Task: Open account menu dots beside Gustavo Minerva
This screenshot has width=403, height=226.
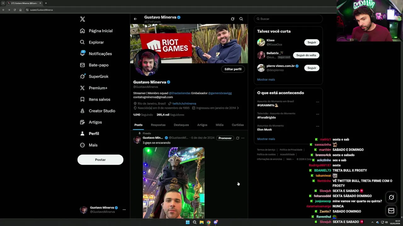Action: 124,209
